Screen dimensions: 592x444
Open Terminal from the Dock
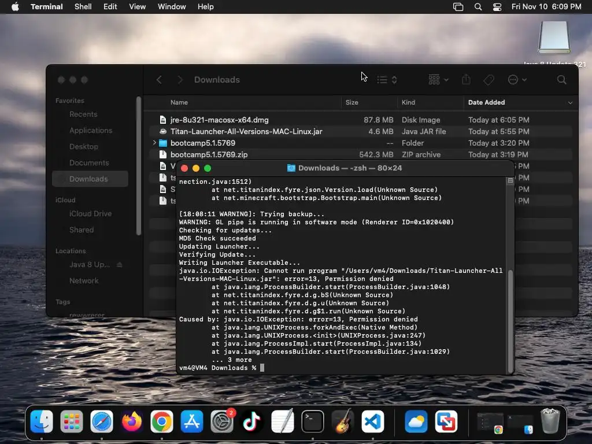[313, 421]
